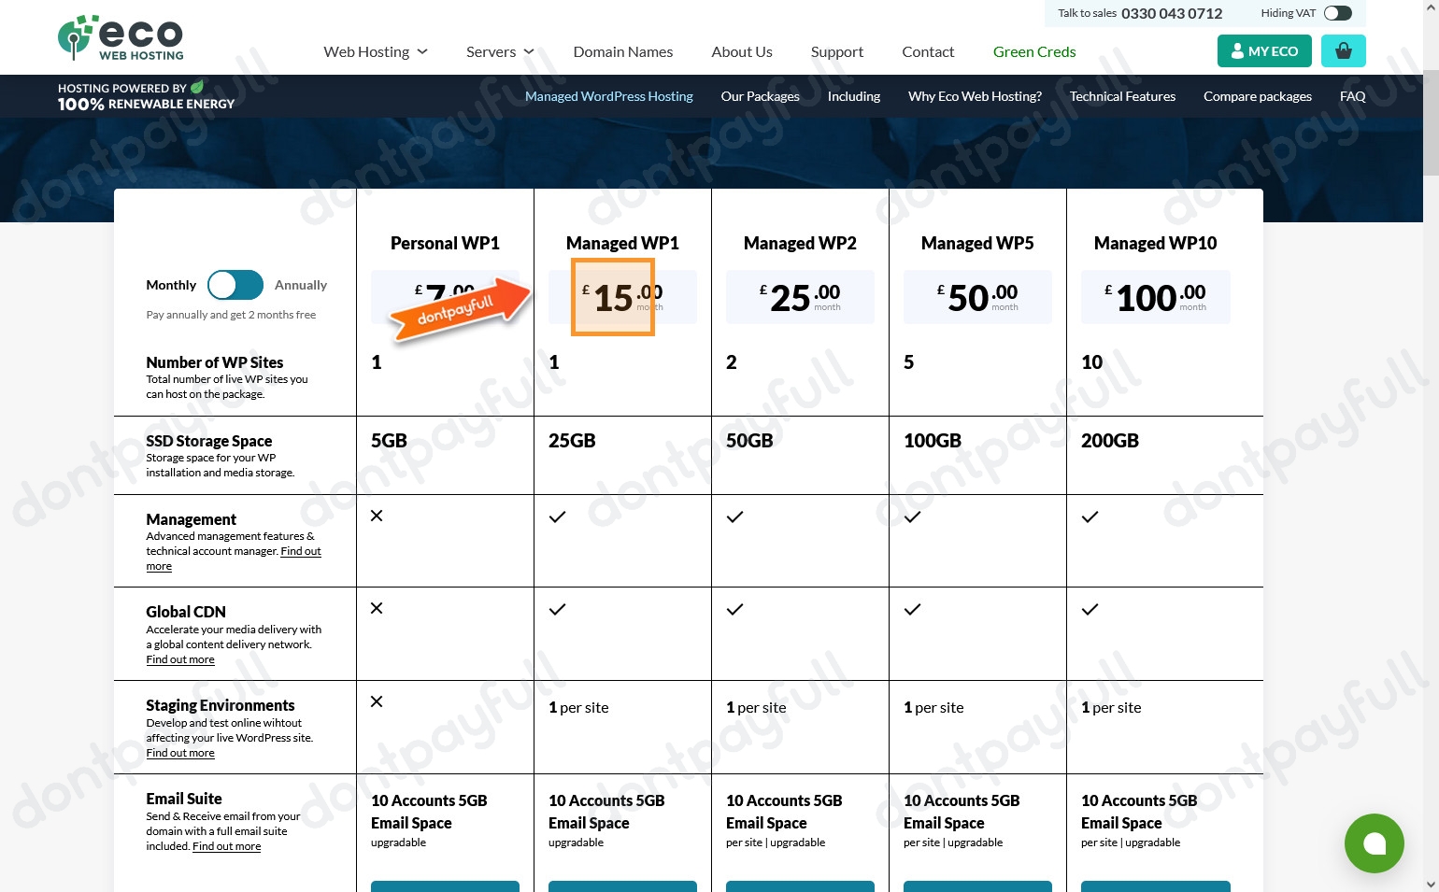Jump to Our Packages section
The height and width of the screenshot is (892, 1439).
[760, 96]
